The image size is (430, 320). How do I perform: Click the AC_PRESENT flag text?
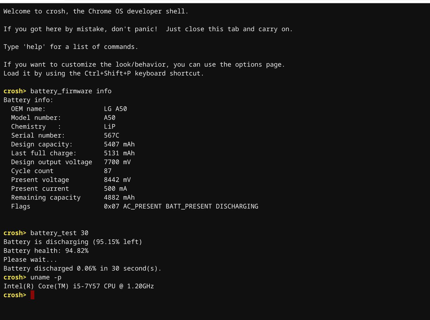point(142,207)
